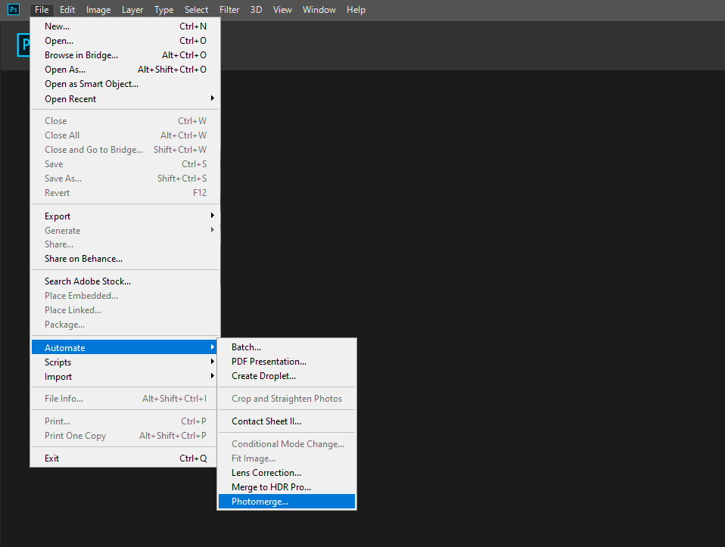The image size is (725, 547).
Task: Launch Lens Correction from submenu
Action: pos(266,473)
